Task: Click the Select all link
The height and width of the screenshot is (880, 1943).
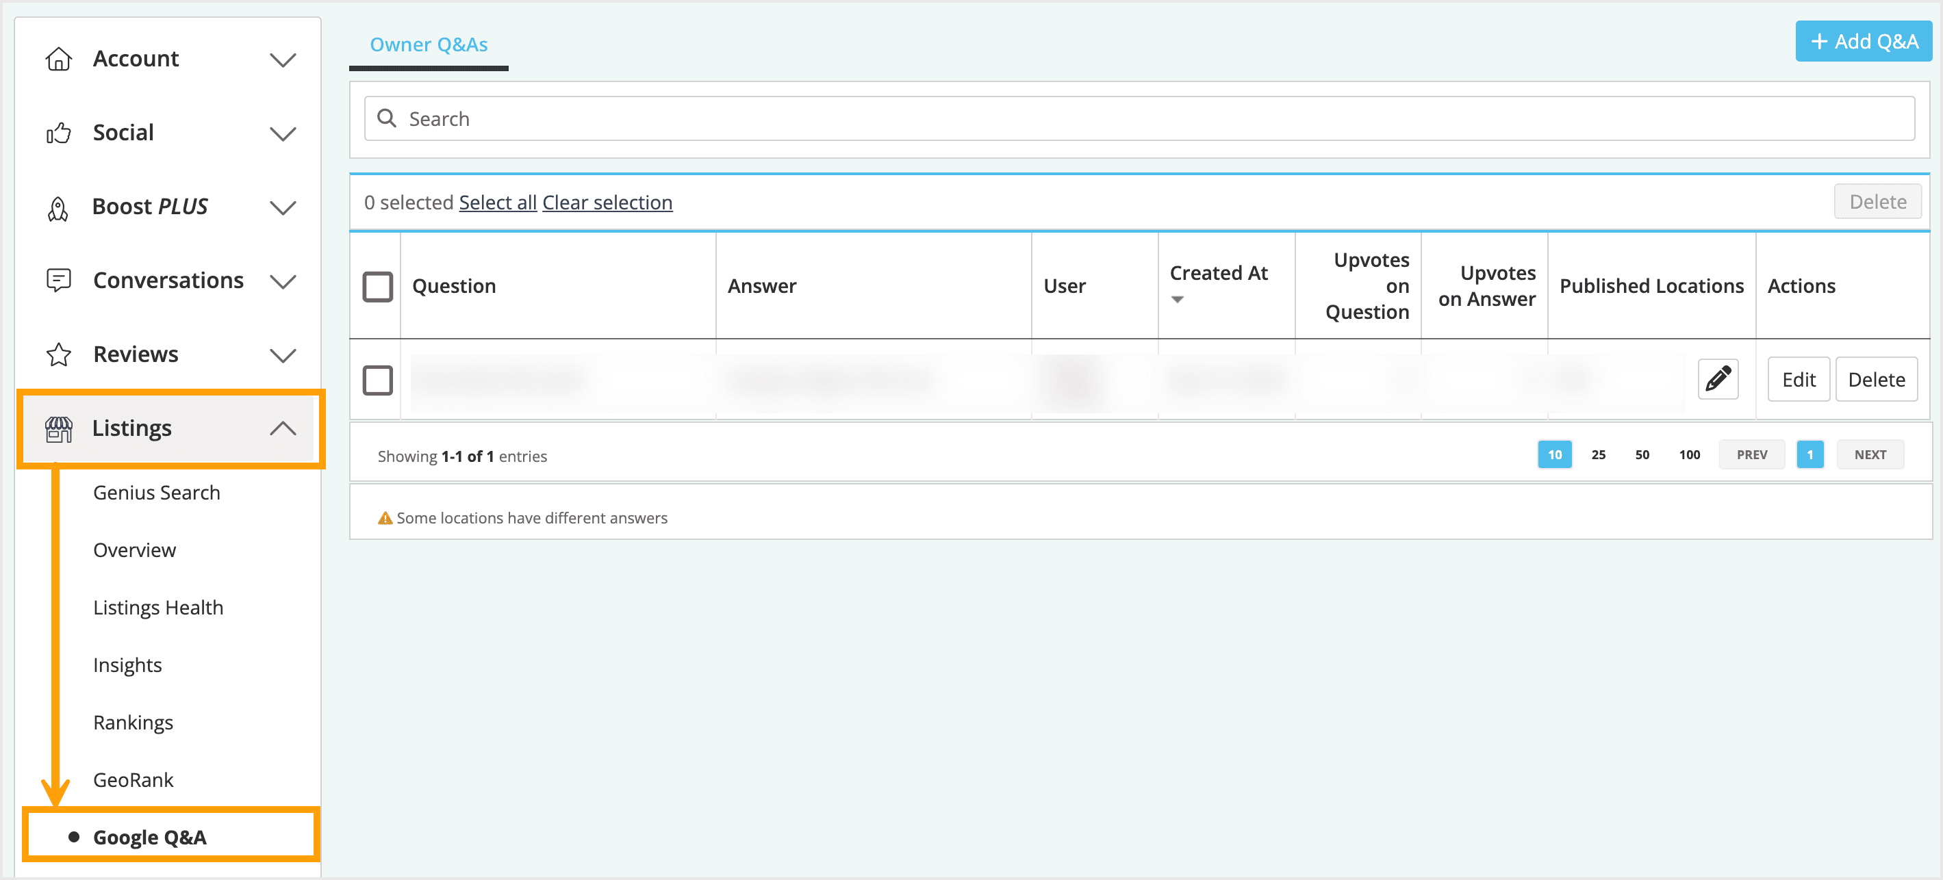Action: click(497, 202)
